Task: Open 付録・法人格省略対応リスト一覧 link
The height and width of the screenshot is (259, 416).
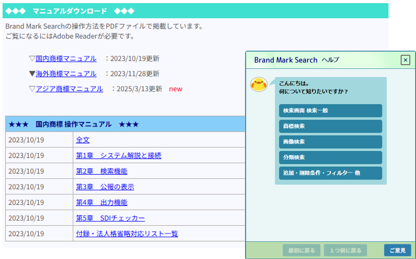Action: pos(127,234)
